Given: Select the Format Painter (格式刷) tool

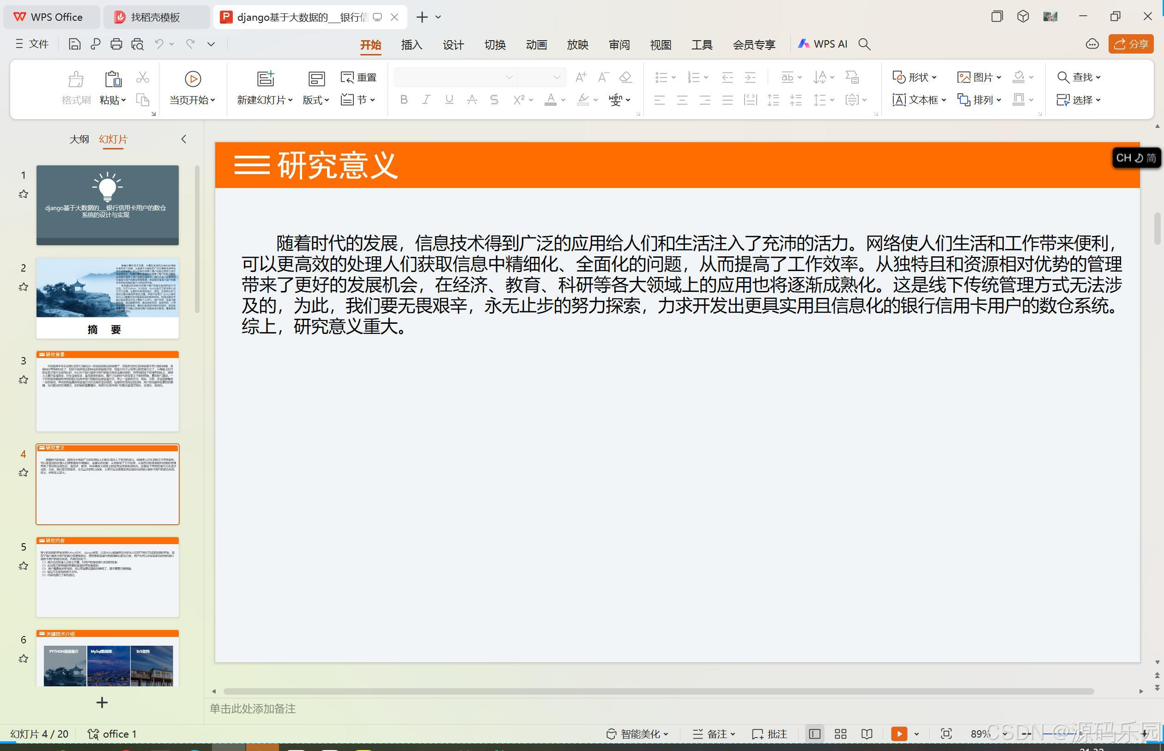Looking at the screenshot, I should point(76,88).
